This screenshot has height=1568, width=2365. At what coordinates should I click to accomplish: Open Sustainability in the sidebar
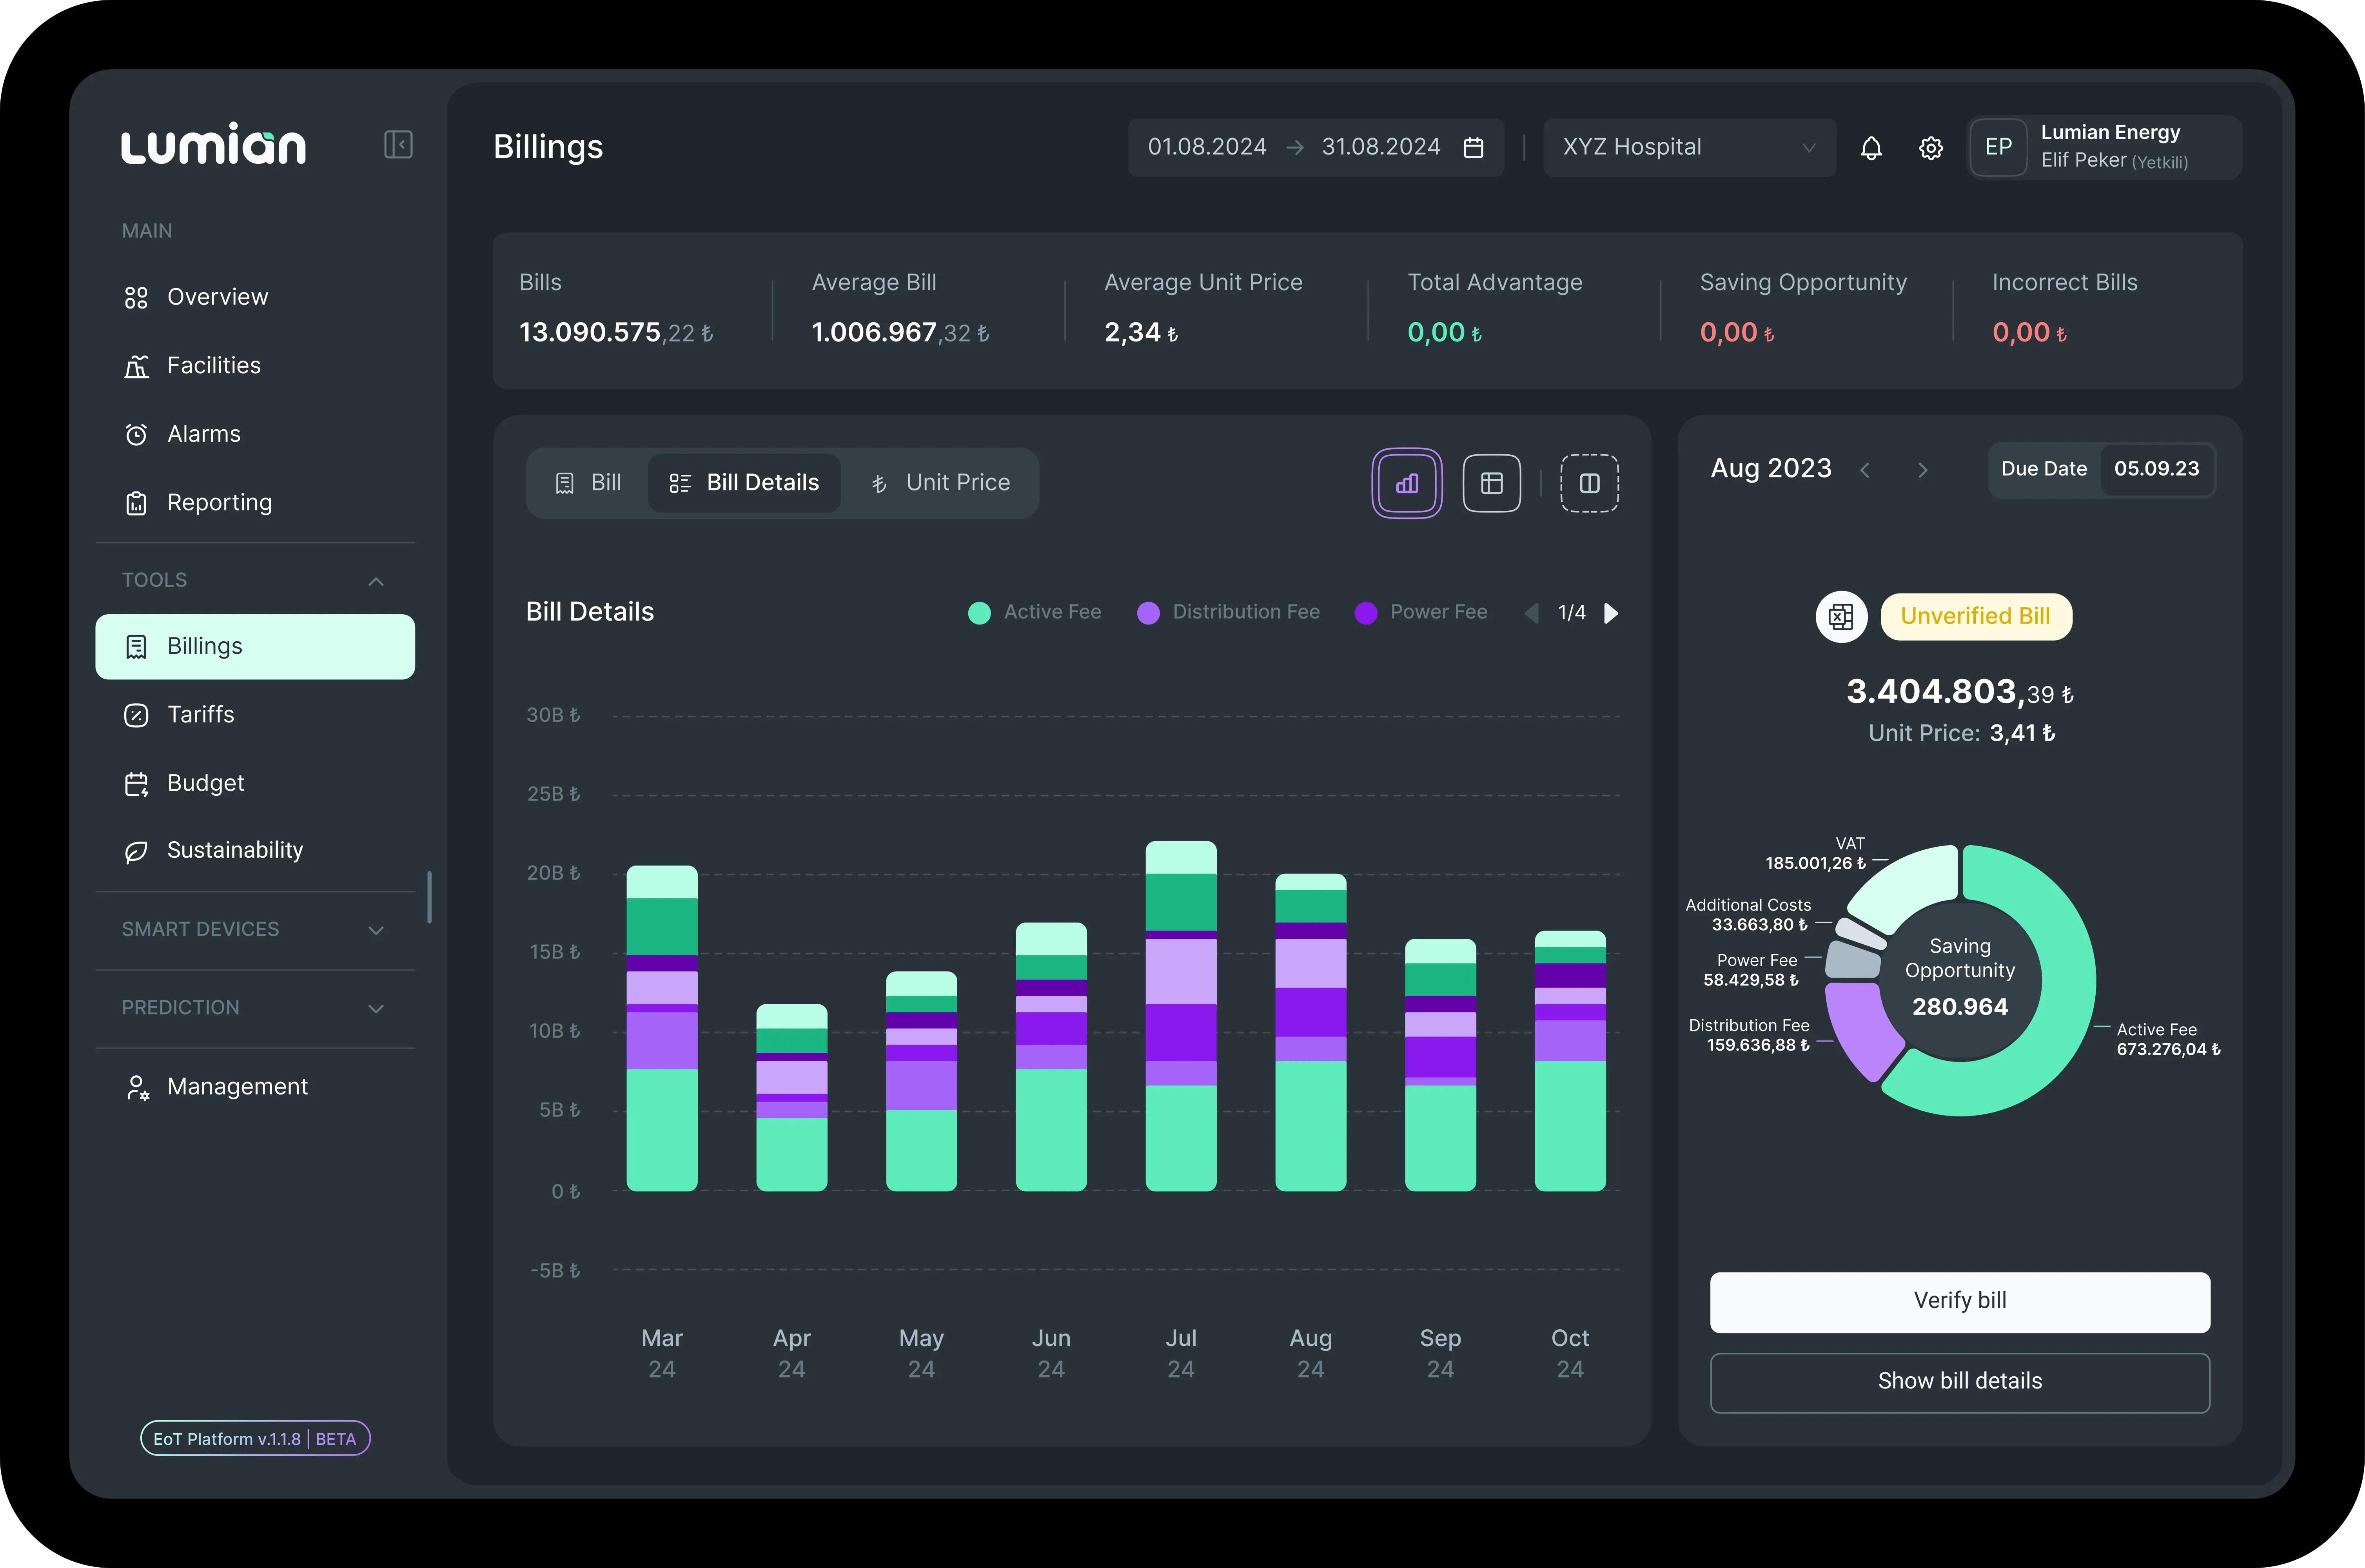pyautogui.click(x=255, y=851)
